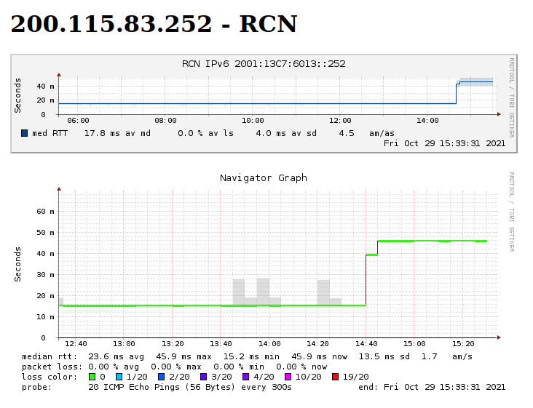Select the violet 4/20 loss color swatch
Screen dimensions: 533x408
(245, 377)
